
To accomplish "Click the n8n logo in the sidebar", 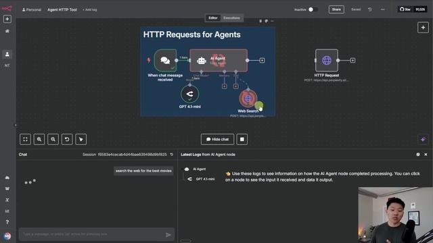I will pos(7,9).
